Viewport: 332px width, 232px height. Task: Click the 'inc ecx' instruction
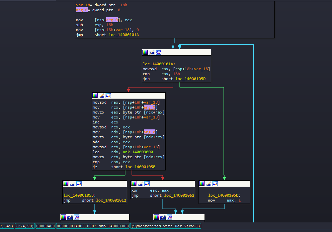(x=106, y=122)
